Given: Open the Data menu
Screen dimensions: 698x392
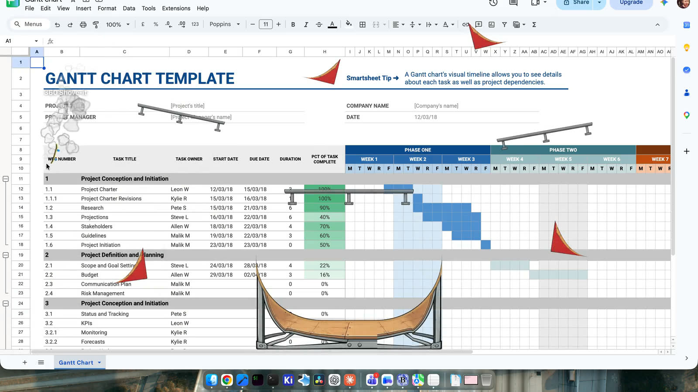Looking at the screenshot, I should tap(129, 8).
